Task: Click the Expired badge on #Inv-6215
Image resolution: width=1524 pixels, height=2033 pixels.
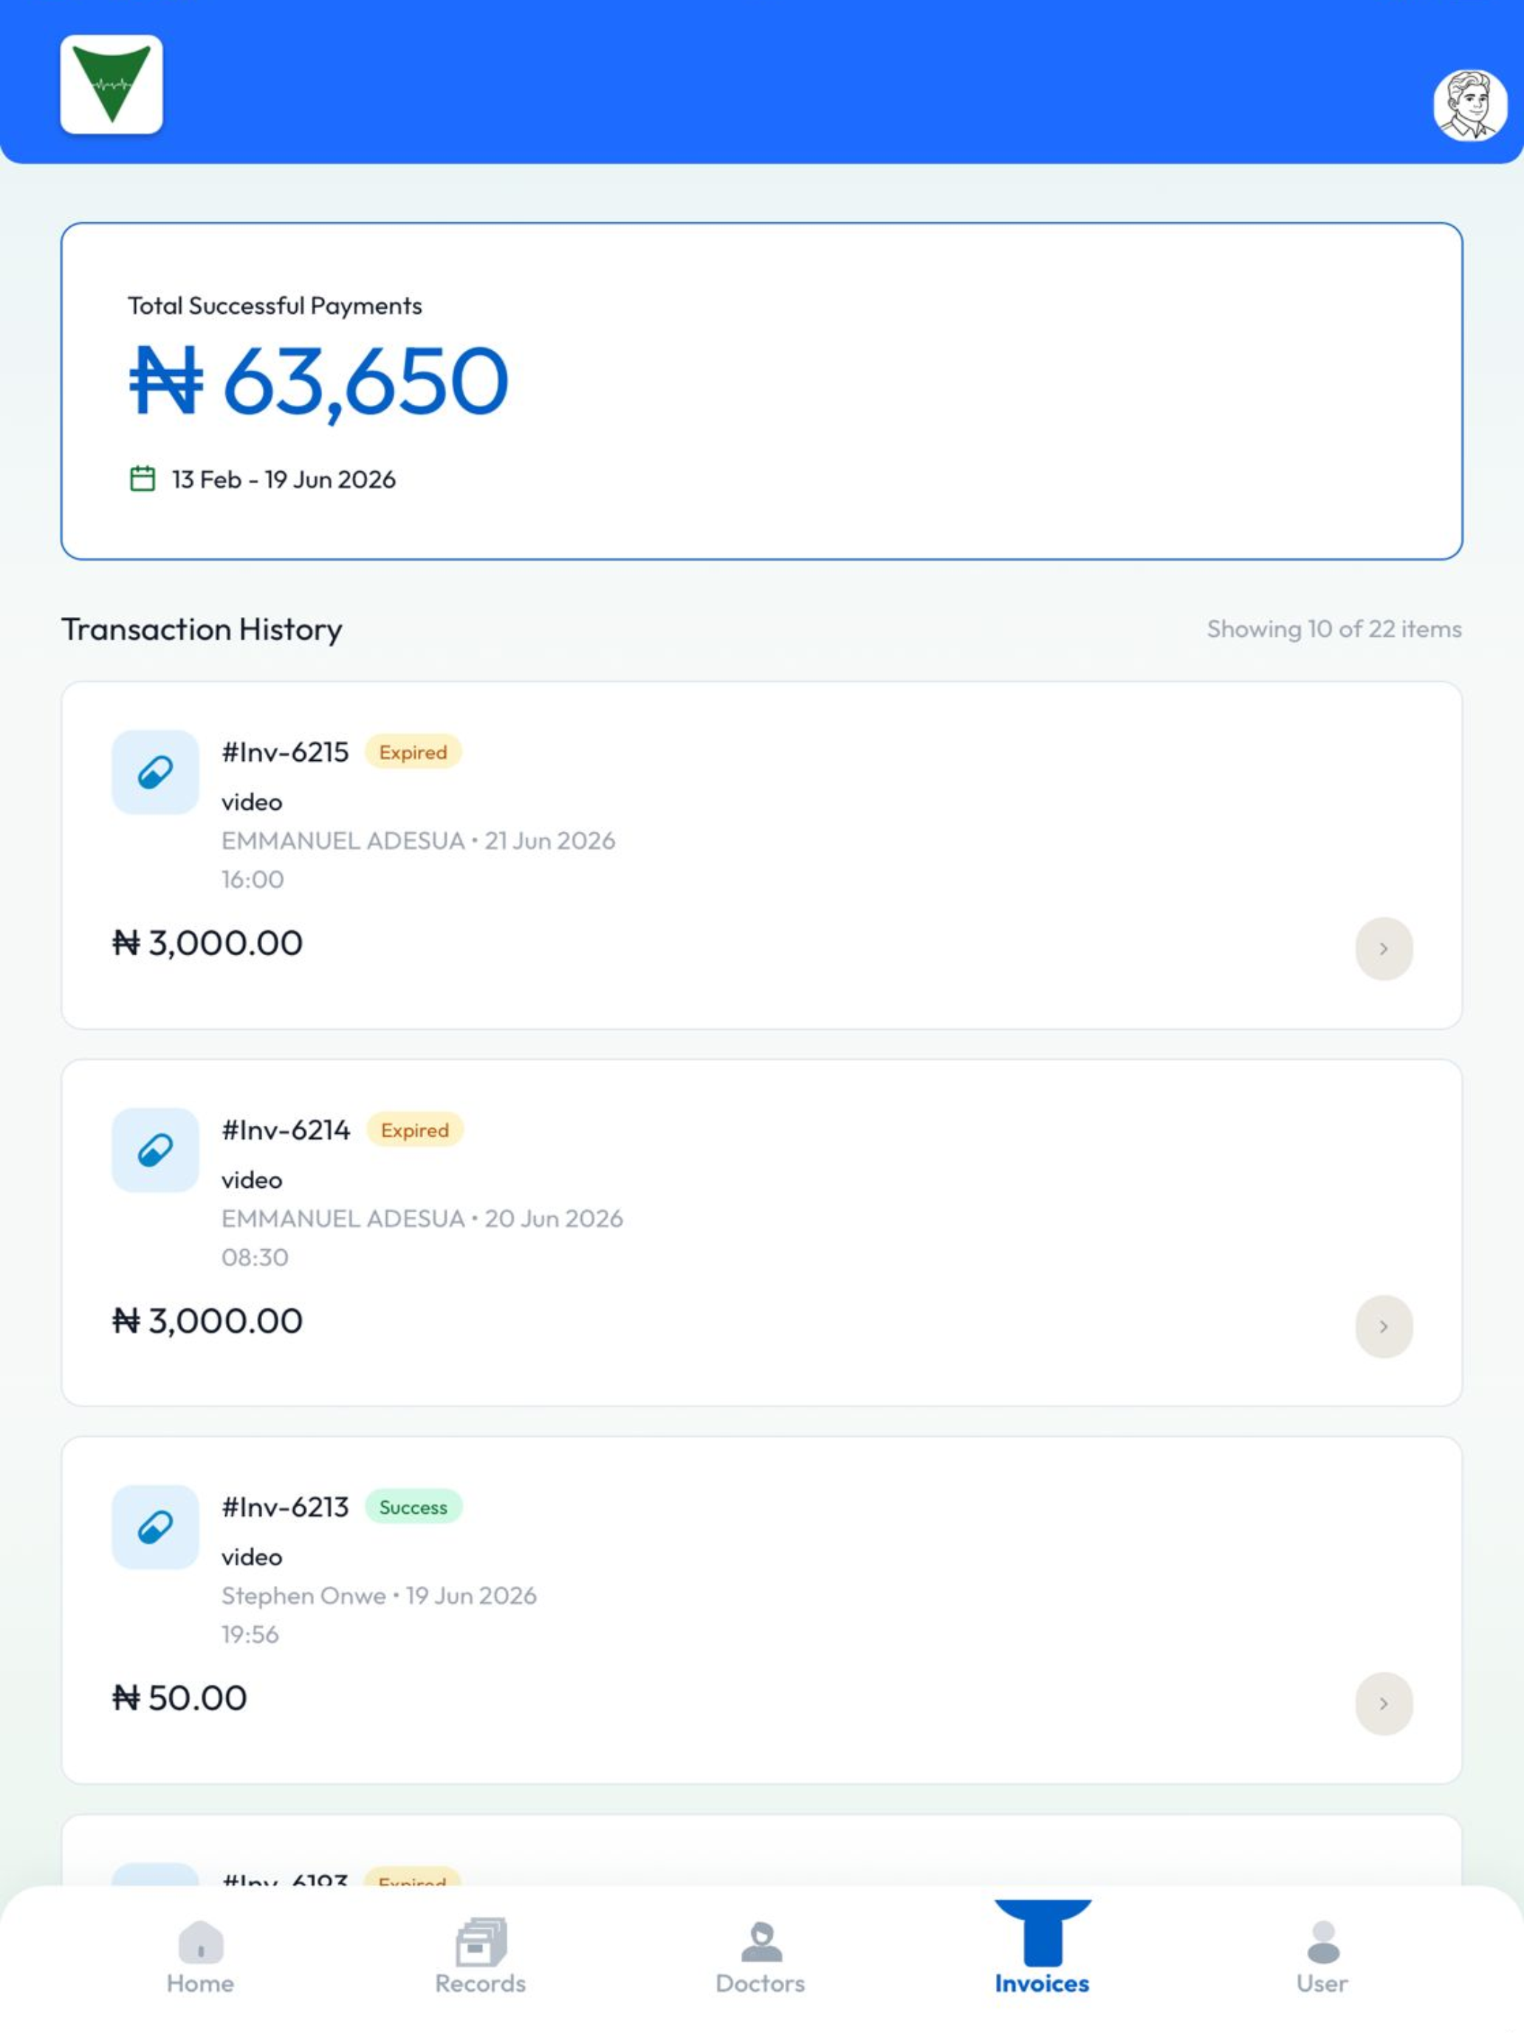Action: tap(413, 752)
